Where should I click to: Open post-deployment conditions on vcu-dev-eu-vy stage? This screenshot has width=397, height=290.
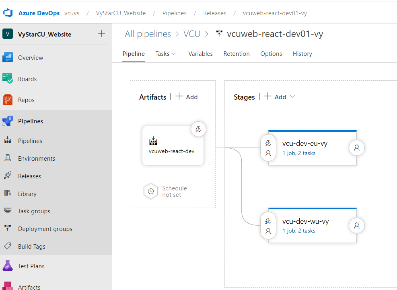pyautogui.click(x=356, y=147)
